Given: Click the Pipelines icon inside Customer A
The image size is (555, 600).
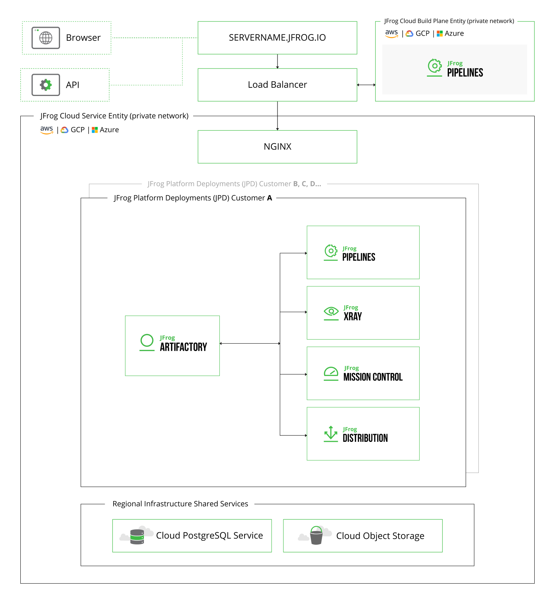Looking at the screenshot, I should pos(331,252).
